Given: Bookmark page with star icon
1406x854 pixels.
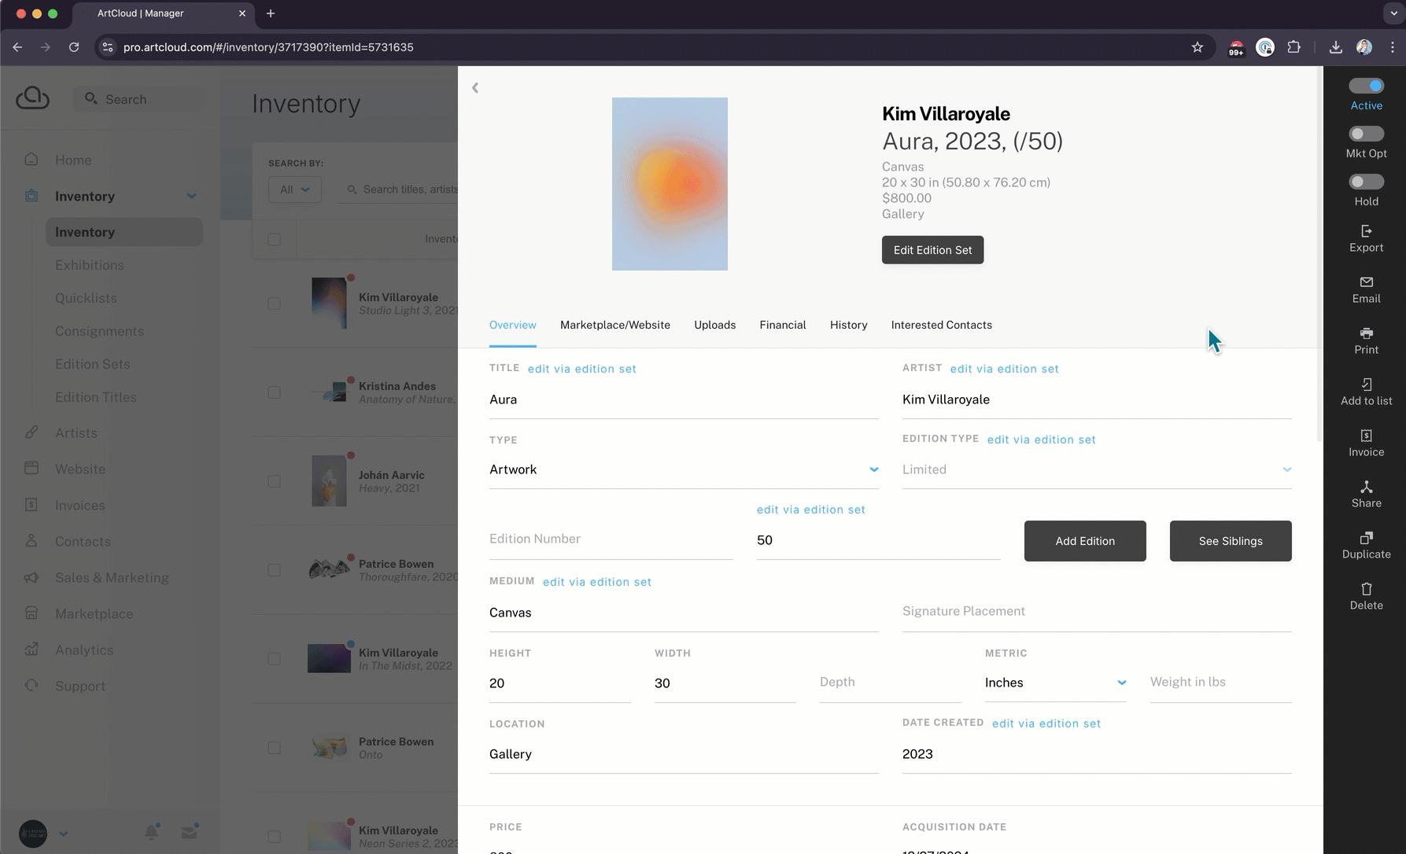Looking at the screenshot, I should [1197, 47].
